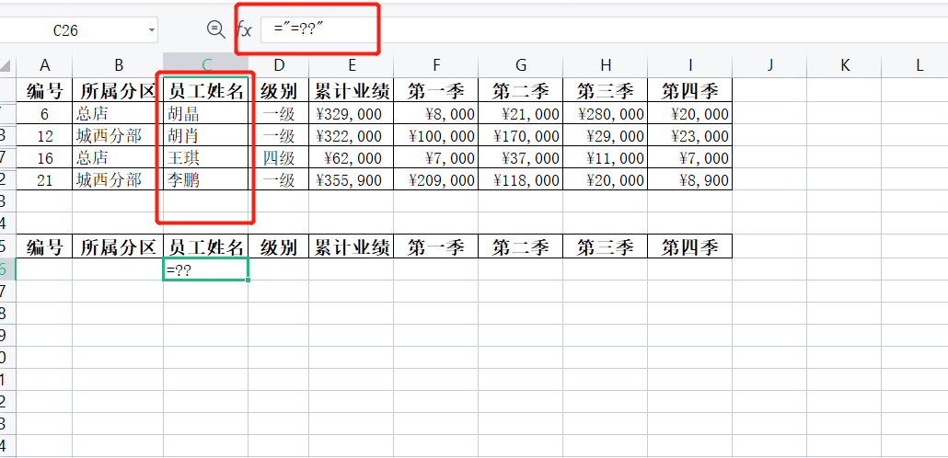948x458 pixels.
Task: Select column J header
Action: point(769,65)
